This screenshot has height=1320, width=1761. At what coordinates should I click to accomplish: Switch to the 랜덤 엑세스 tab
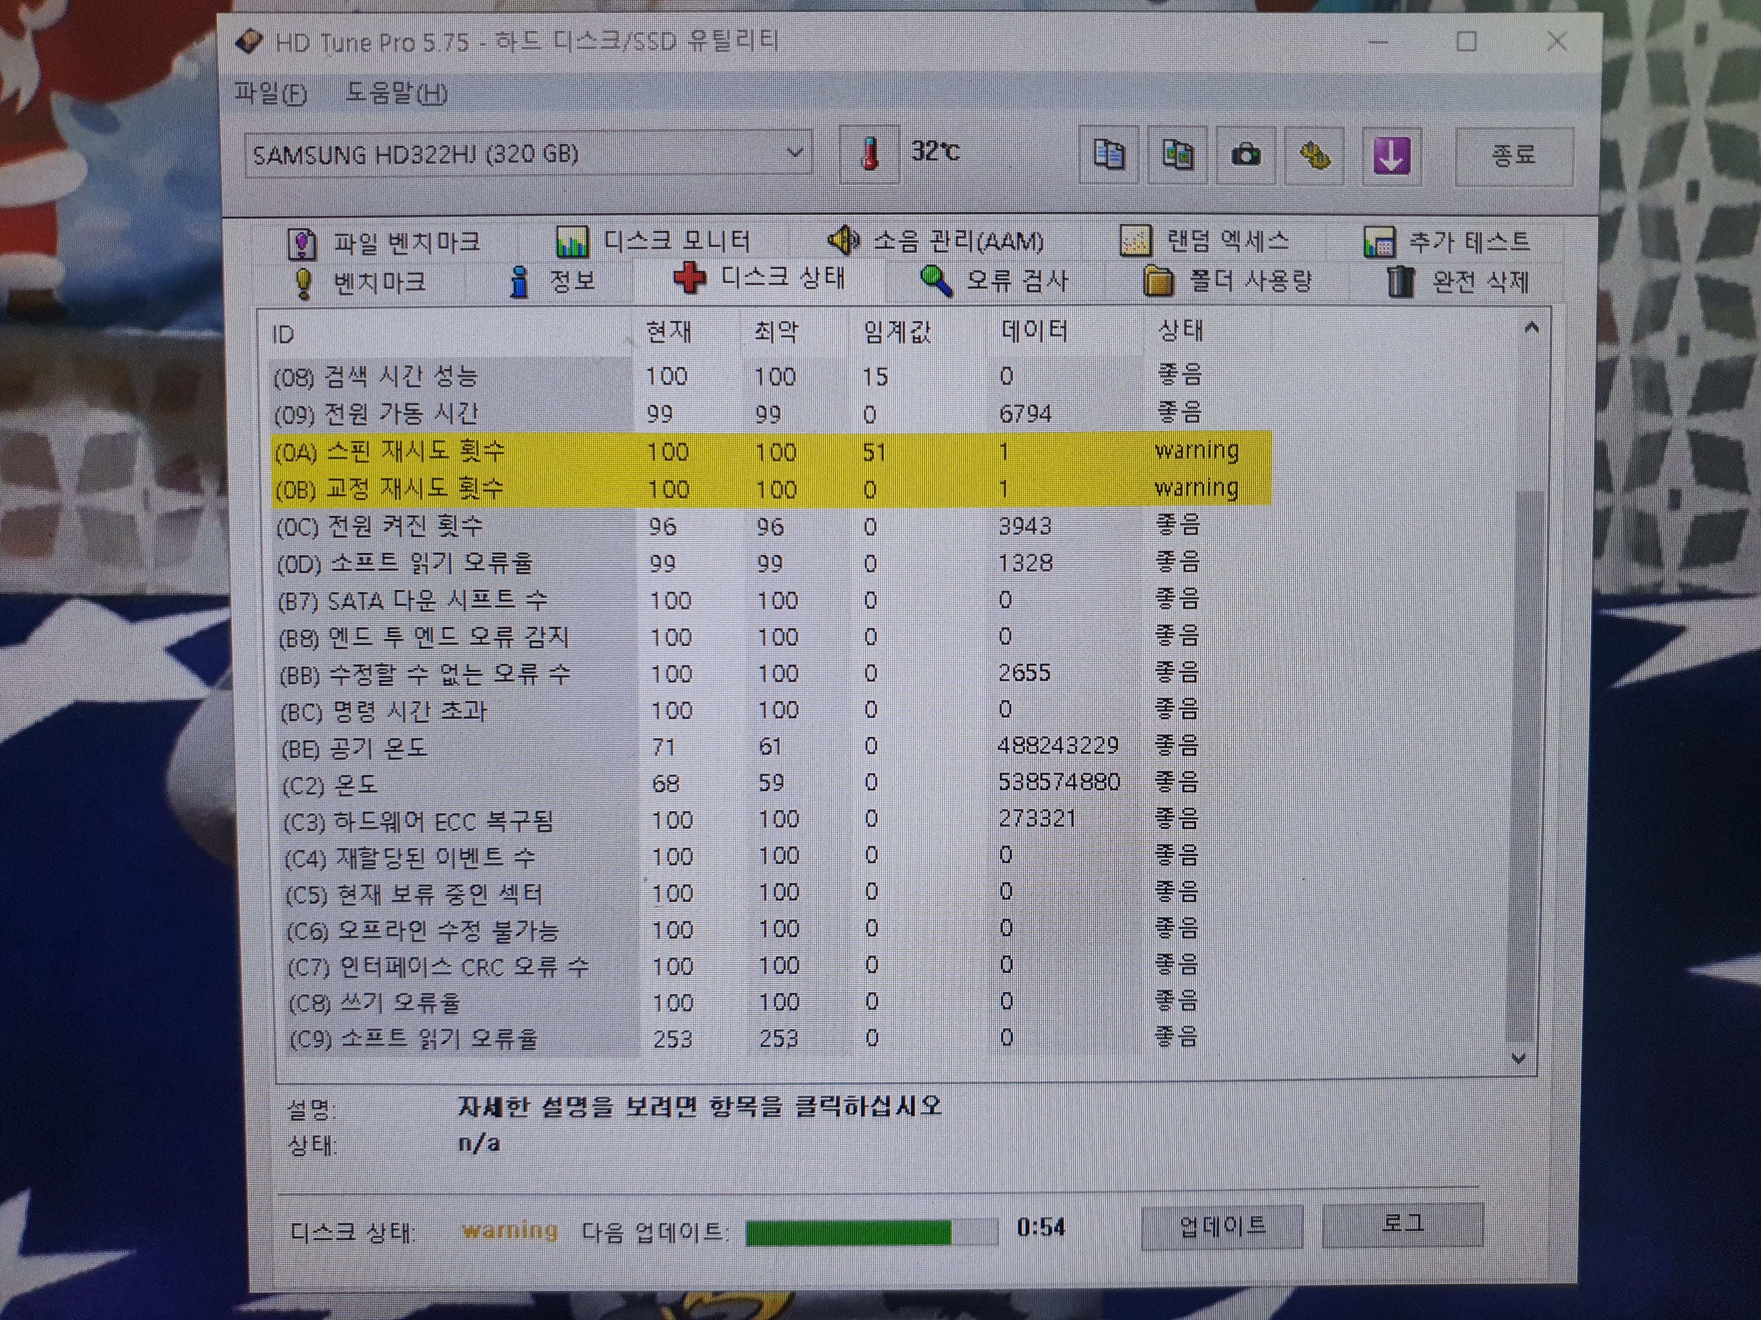[1204, 240]
